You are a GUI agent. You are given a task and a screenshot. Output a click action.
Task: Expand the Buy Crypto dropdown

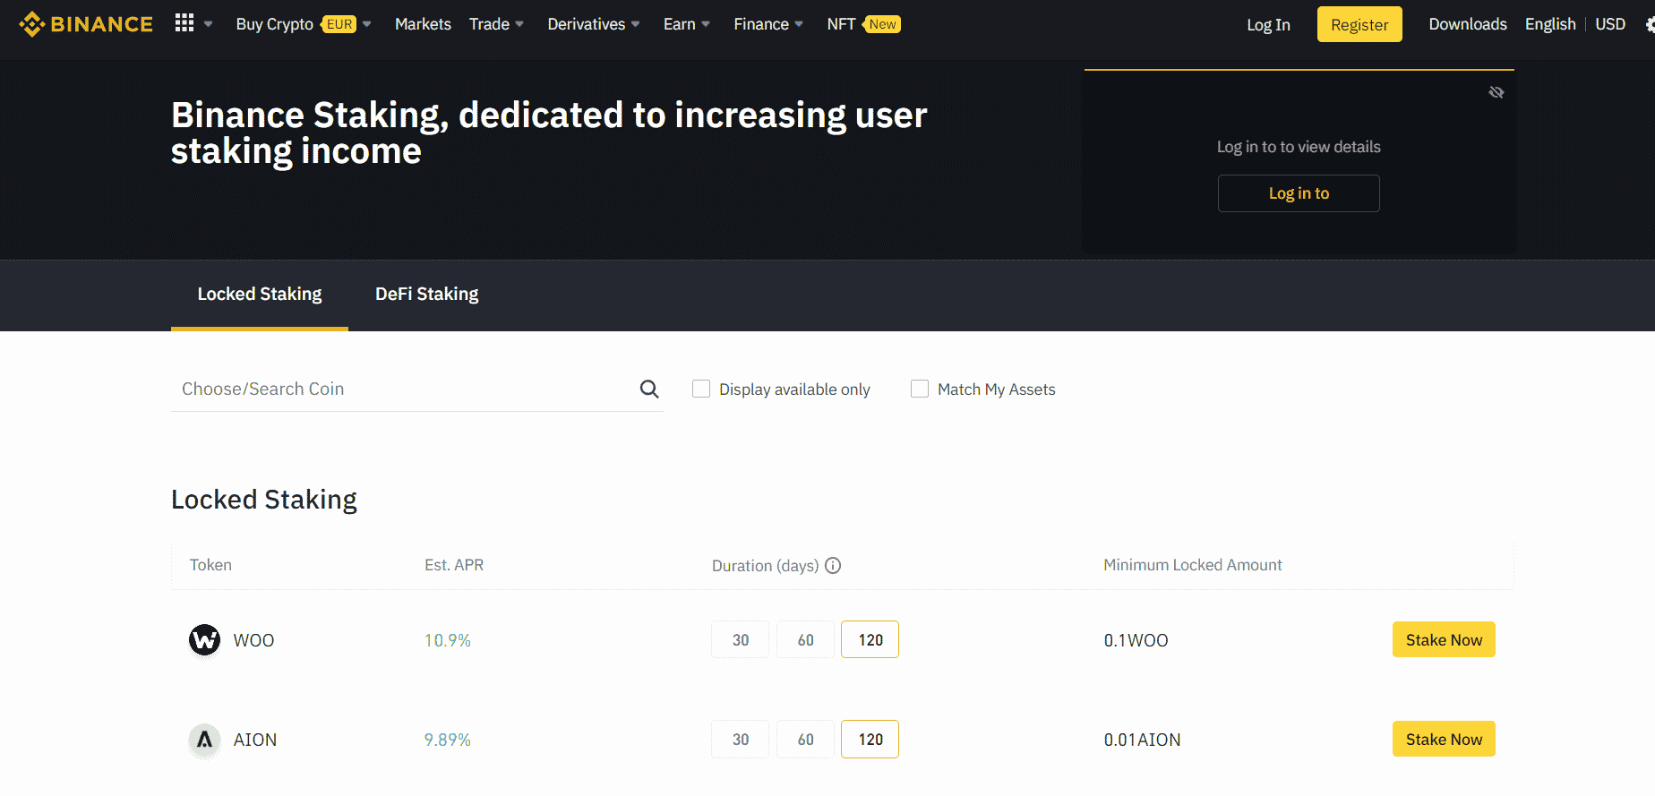coord(366,24)
